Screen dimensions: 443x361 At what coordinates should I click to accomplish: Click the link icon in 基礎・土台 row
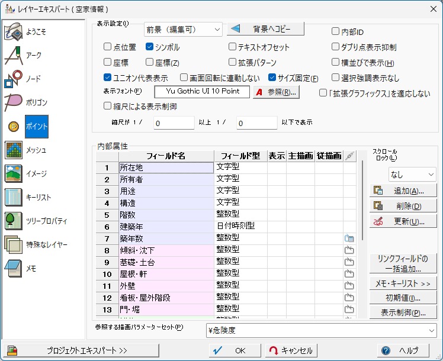coord(349,262)
